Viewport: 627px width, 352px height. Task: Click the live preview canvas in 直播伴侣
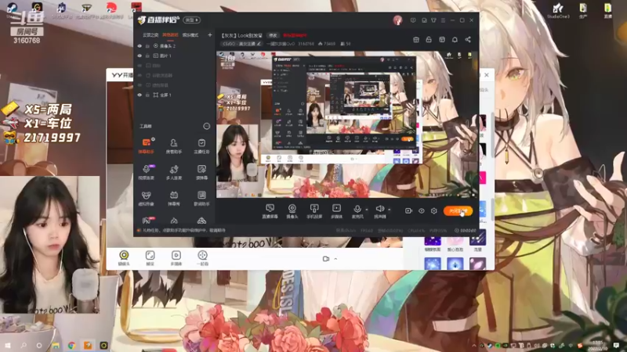347,124
